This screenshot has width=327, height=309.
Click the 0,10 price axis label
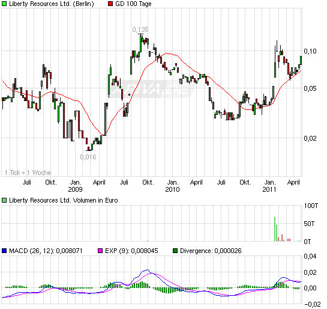pyautogui.click(x=310, y=51)
